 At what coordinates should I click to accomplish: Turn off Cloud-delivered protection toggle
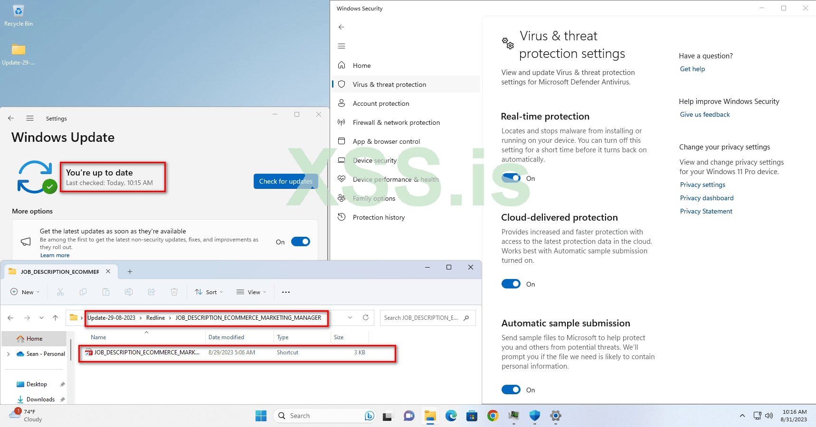click(x=511, y=284)
